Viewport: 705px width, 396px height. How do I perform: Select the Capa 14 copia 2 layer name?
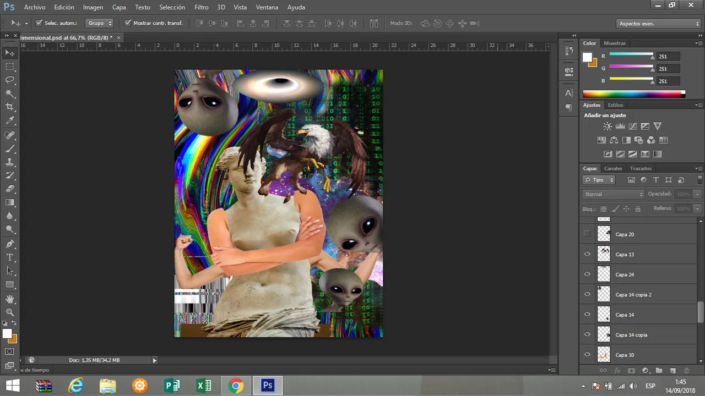click(x=633, y=295)
